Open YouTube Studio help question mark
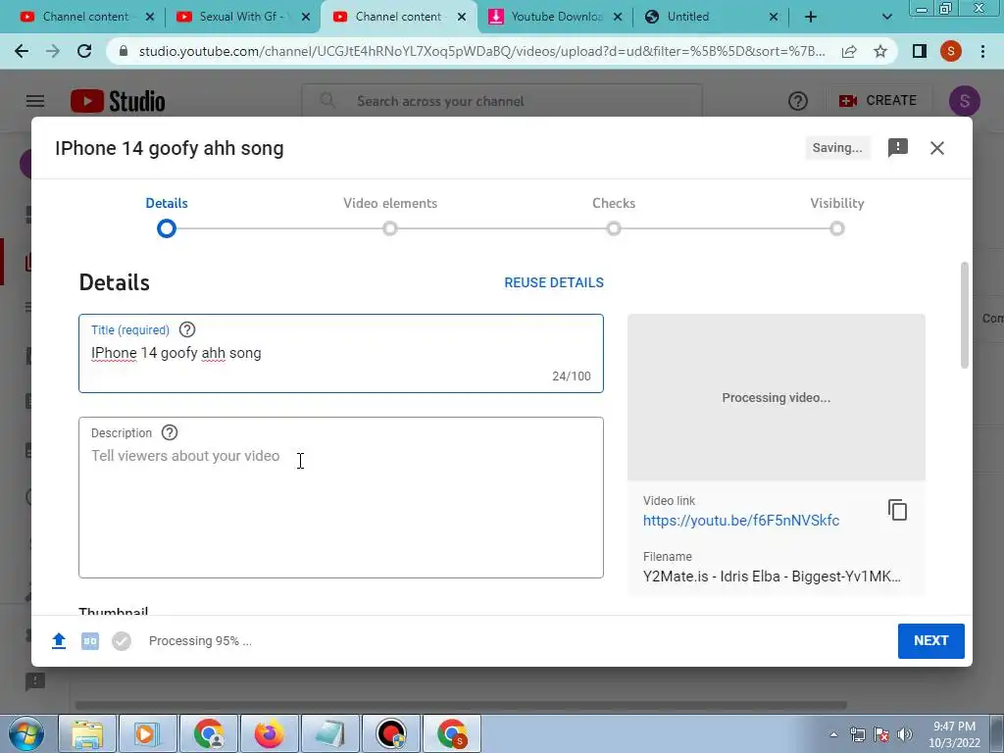This screenshot has height=753, width=1004. pyautogui.click(x=798, y=101)
